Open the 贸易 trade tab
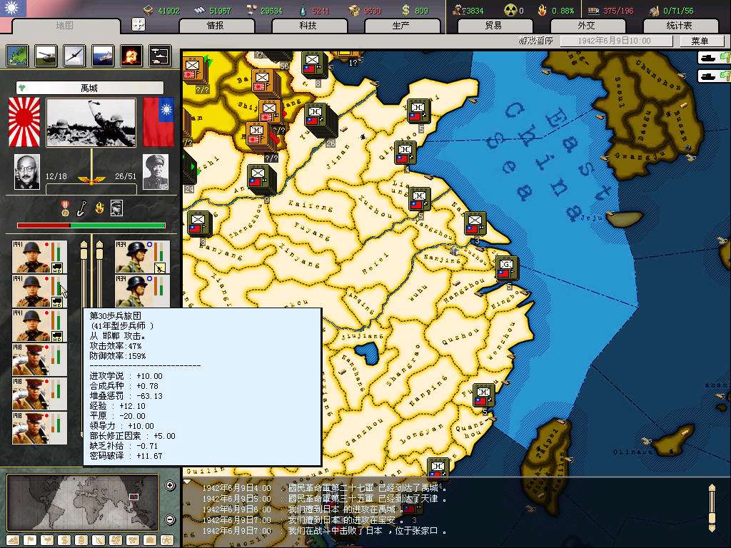731x548 pixels. click(494, 25)
